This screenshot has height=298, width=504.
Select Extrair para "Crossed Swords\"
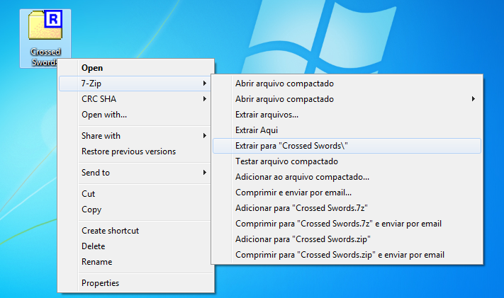[291, 146]
